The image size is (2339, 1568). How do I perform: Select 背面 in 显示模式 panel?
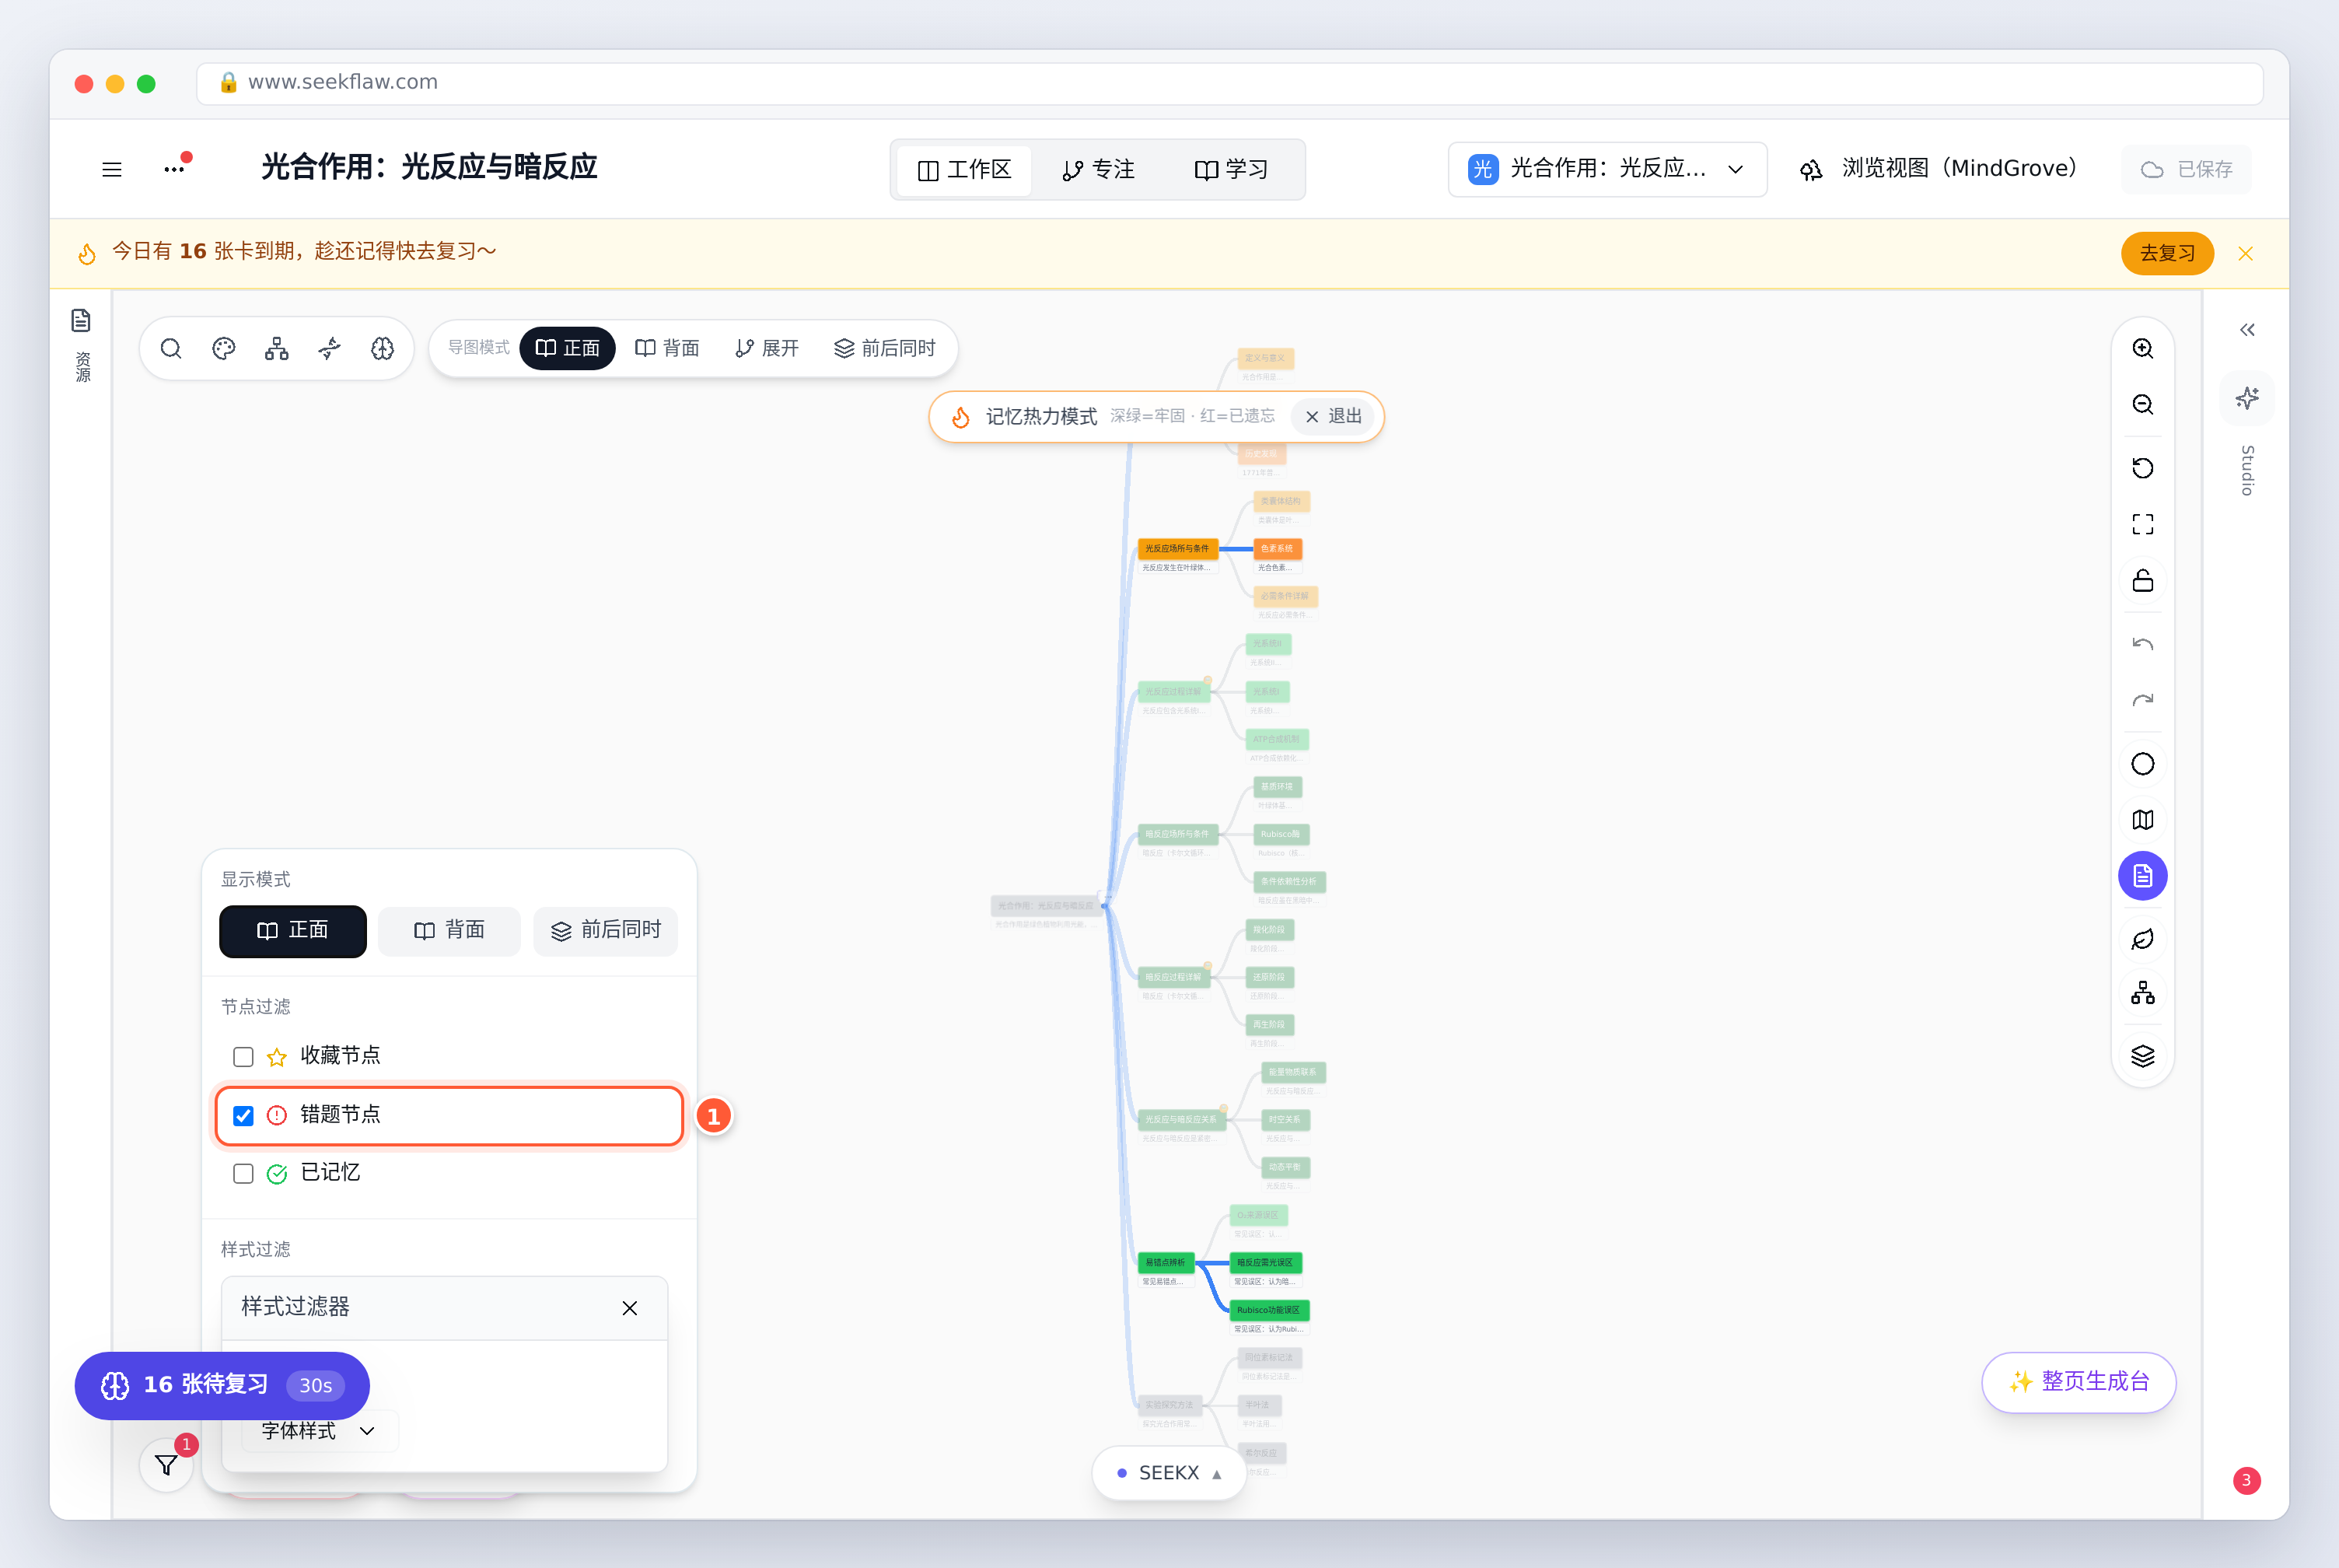449,931
